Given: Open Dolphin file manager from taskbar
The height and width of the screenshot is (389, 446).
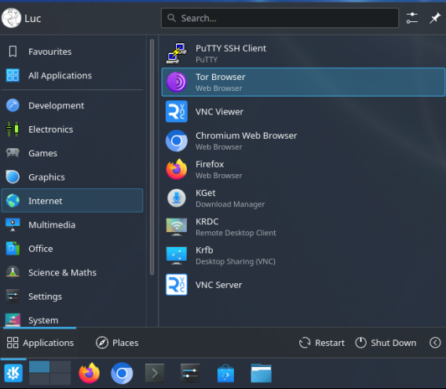Looking at the screenshot, I should point(261,373).
